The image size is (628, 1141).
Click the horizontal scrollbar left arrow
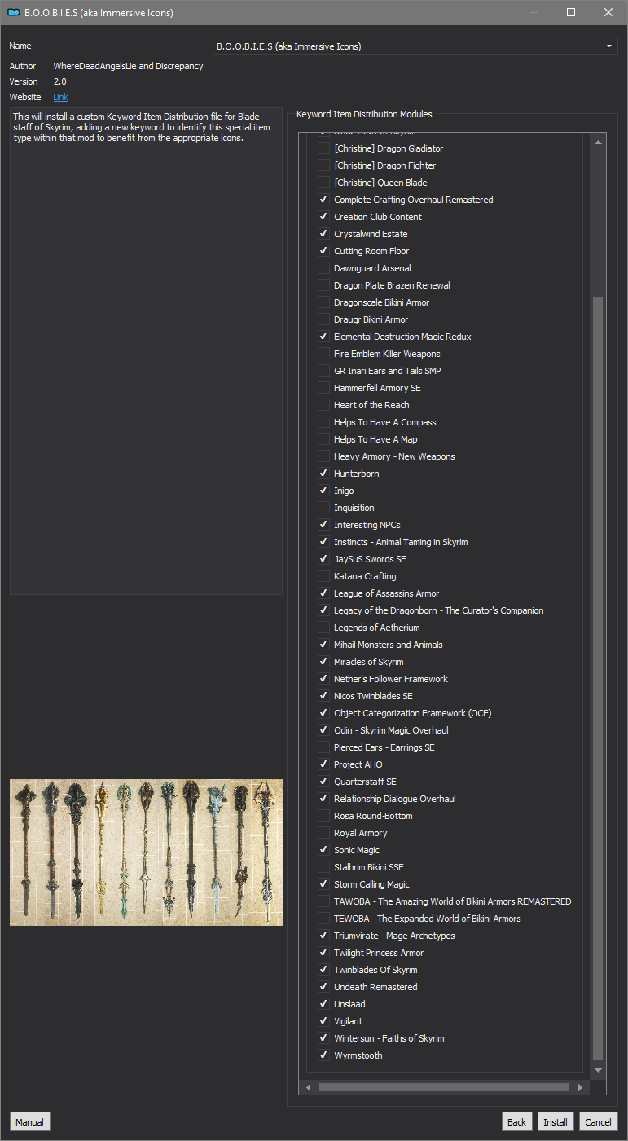tap(308, 1087)
